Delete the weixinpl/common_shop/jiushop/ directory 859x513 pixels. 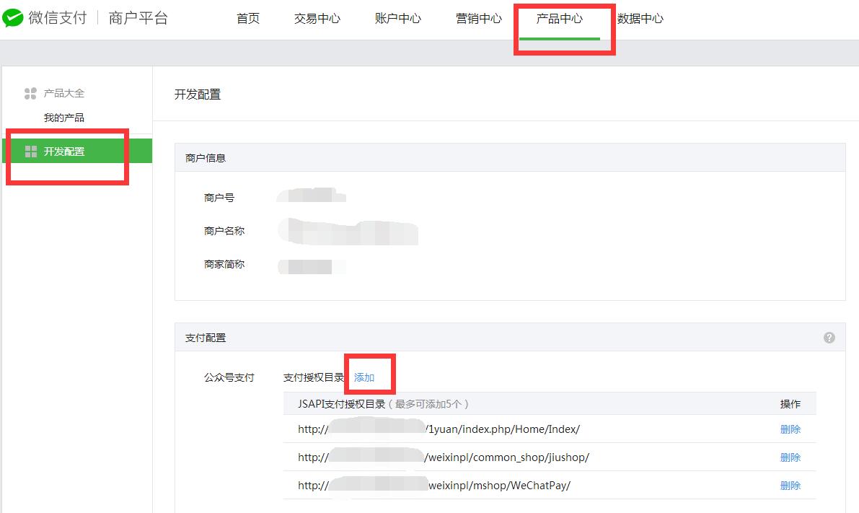click(790, 457)
